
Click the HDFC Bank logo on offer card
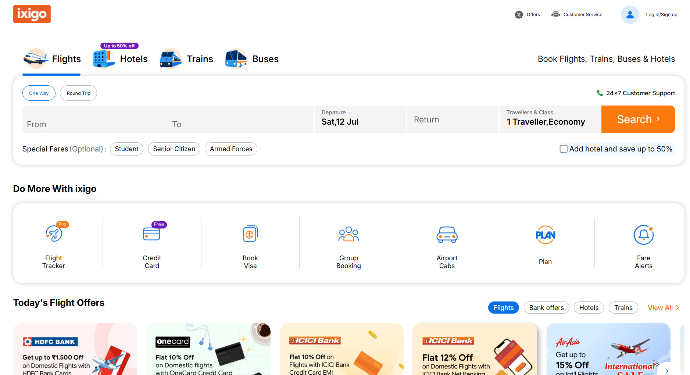tap(50, 342)
